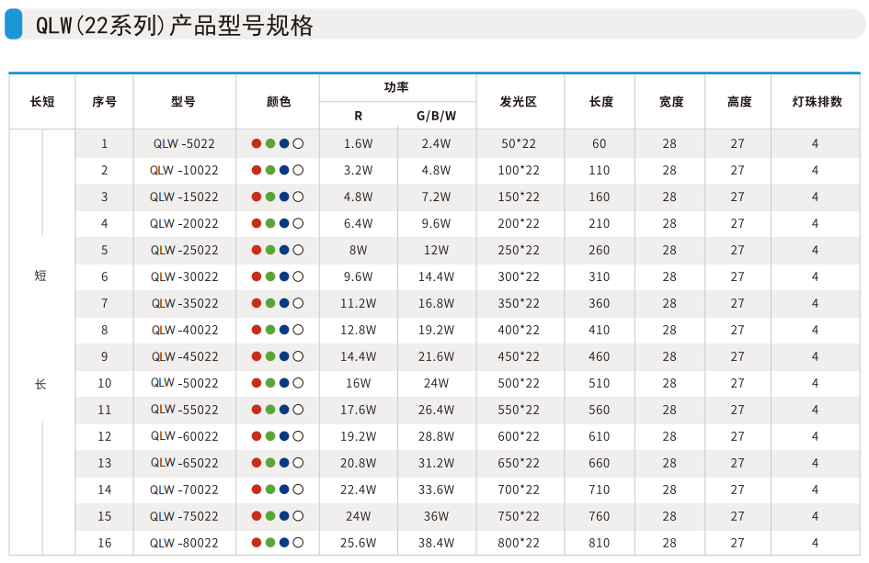Click the white circle in the QLW-30022 row
Viewport: 869px width, 563px height.
299,277
